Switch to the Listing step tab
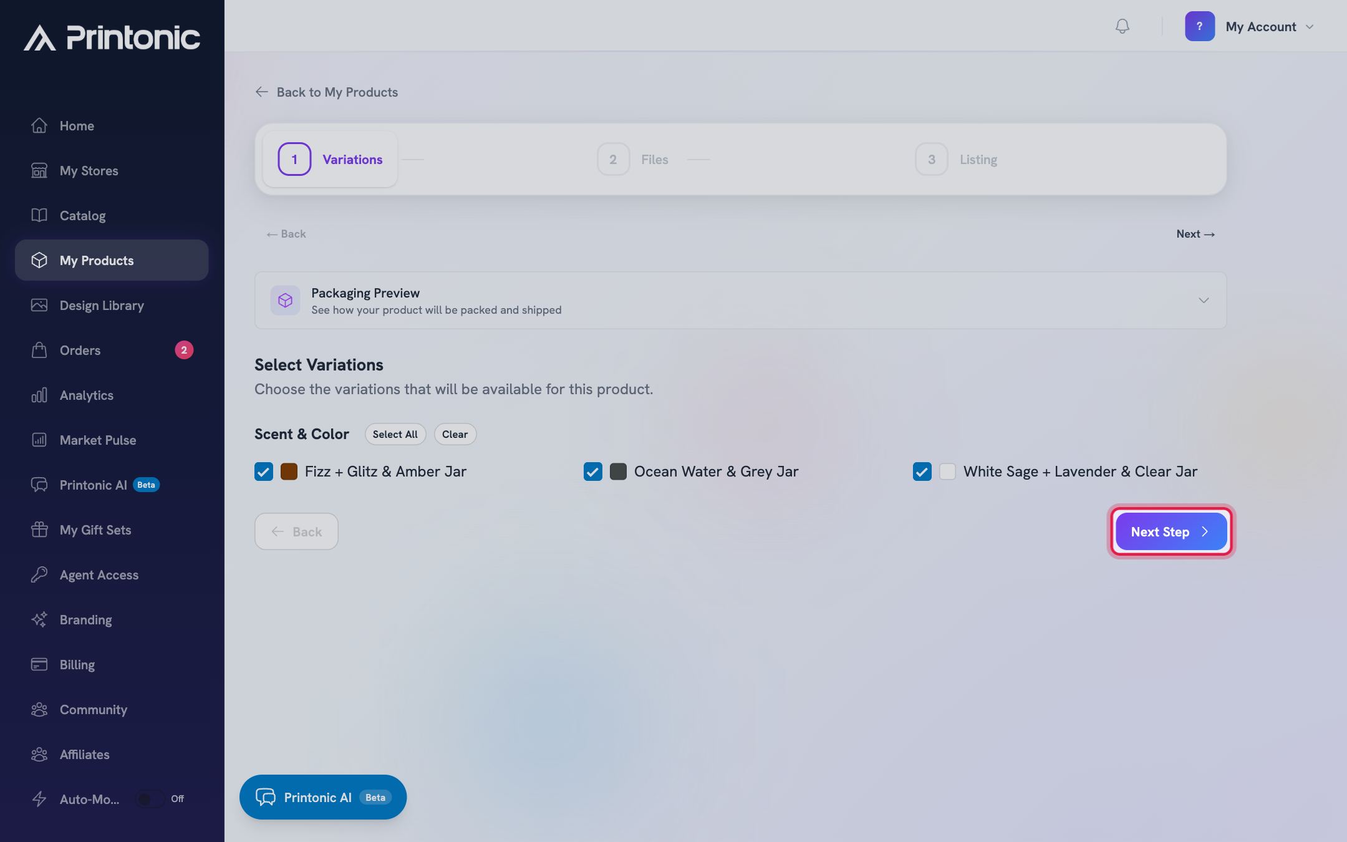 pyautogui.click(x=956, y=159)
